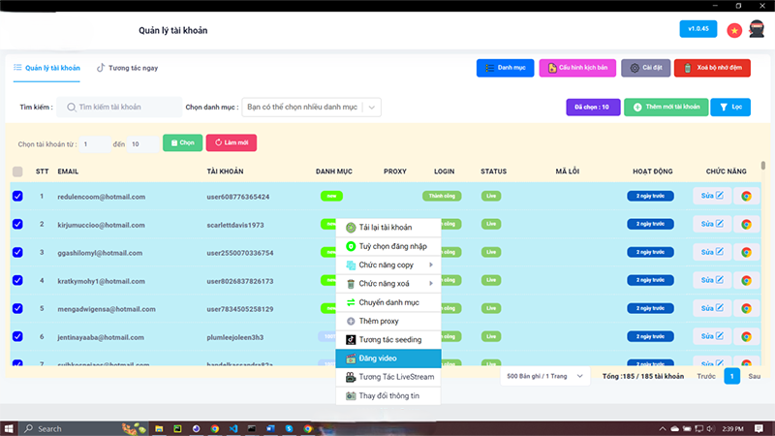Uncheck the checkbox for redulencoom@hotmail.com
This screenshot has width=775, height=436.
pyautogui.click(x=17, y=197)
